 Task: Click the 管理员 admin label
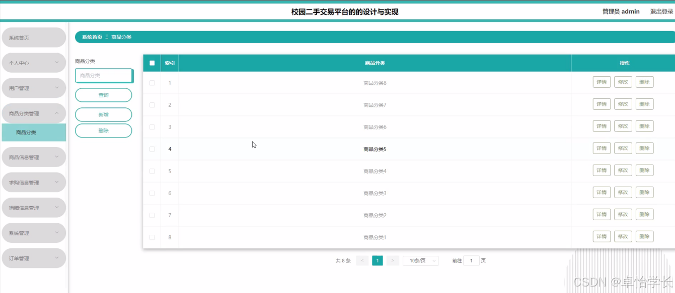tap(621, 12)
